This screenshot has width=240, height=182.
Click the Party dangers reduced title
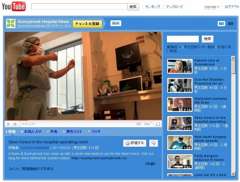point(209,158)
